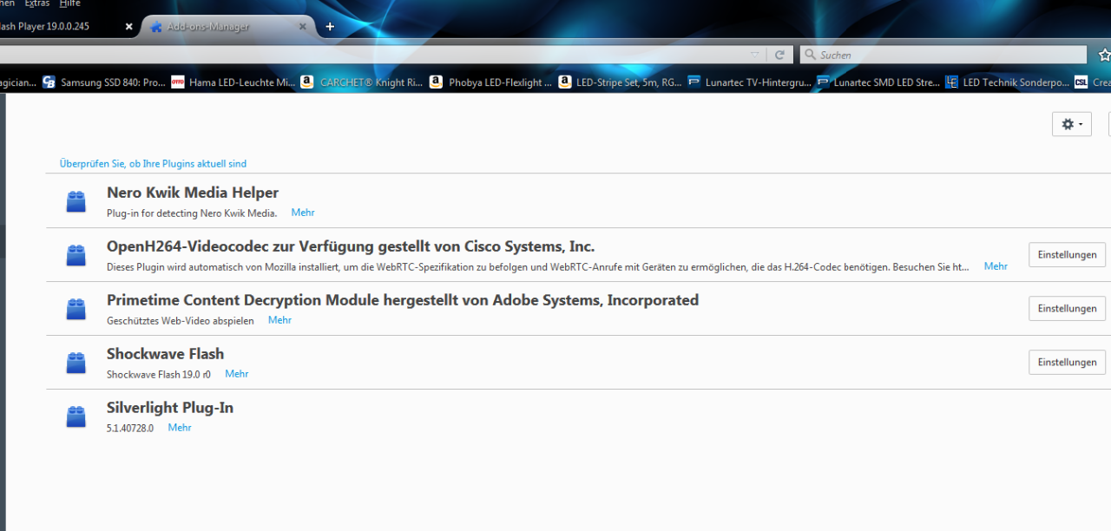Click Mehr for the OpenH264-Videocodec plugin
Image resolution: width=1111 pixels, height=531 pixels.
point(996,266)
